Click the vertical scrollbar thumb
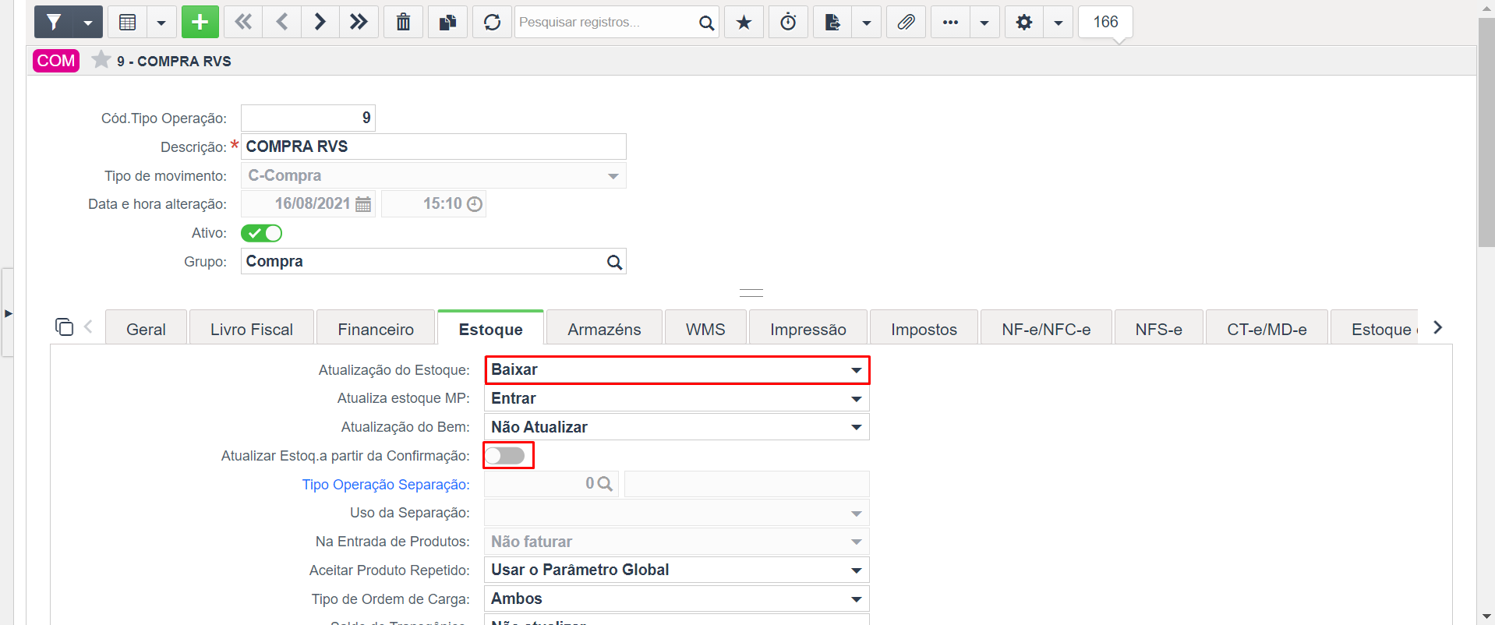Viewport: 1495px width, 625px height. pyautogui.click(x=1486, y=132)
